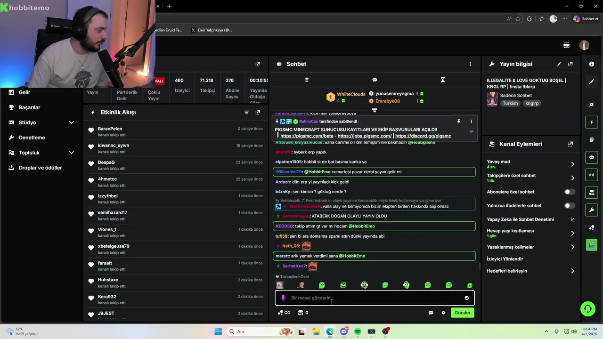This screenshot has height=339, width=603.
Task: Pop out the Yayın bilgisi panel
Action: 570,64
